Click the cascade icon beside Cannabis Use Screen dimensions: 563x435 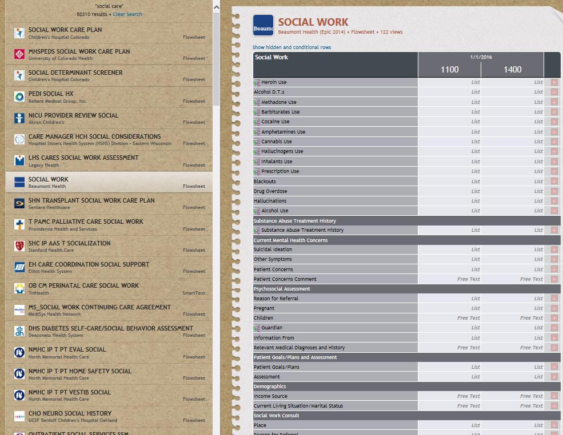(x=257, y=142)
